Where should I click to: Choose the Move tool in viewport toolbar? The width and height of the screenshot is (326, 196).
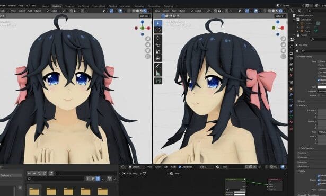point(158,38)
